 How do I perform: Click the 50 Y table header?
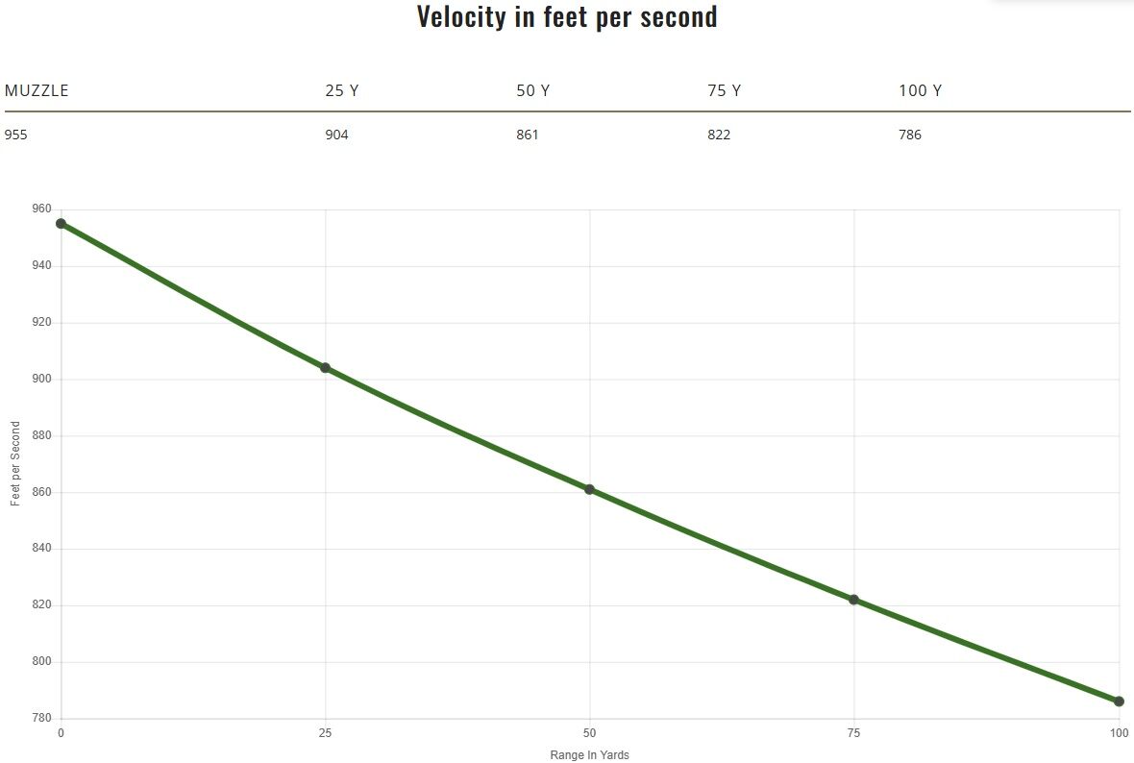click(532, 90)
